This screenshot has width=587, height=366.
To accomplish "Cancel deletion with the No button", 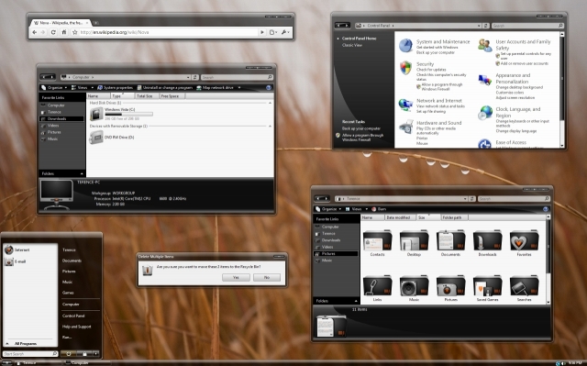I will coord(267,277).
